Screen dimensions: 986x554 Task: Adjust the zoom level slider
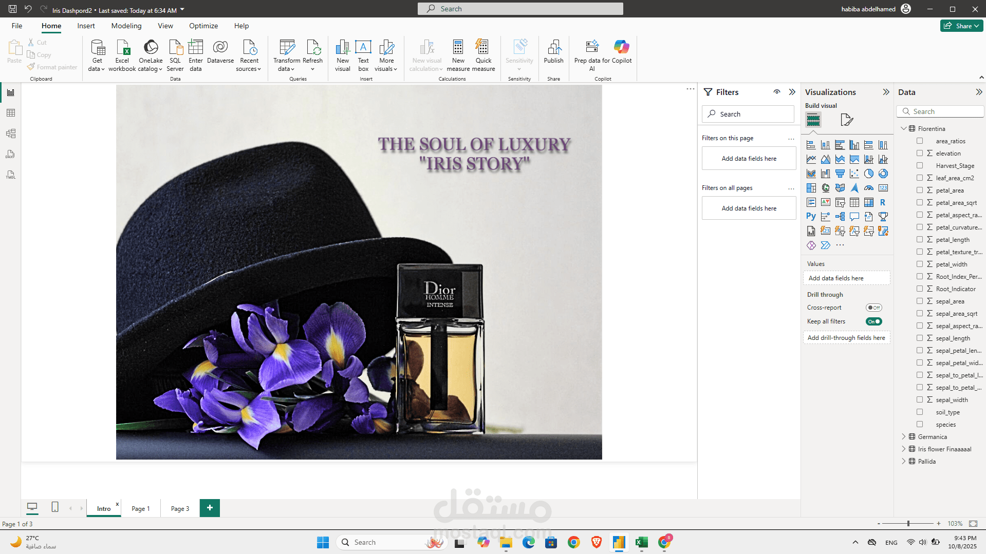908,524
